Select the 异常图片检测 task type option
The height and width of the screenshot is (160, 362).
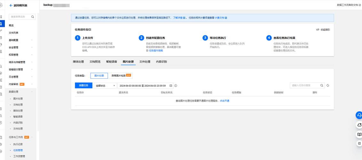[x=120, y=76]
